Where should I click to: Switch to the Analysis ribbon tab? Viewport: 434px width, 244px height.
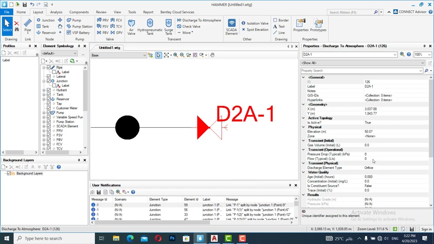pos(56,12)
